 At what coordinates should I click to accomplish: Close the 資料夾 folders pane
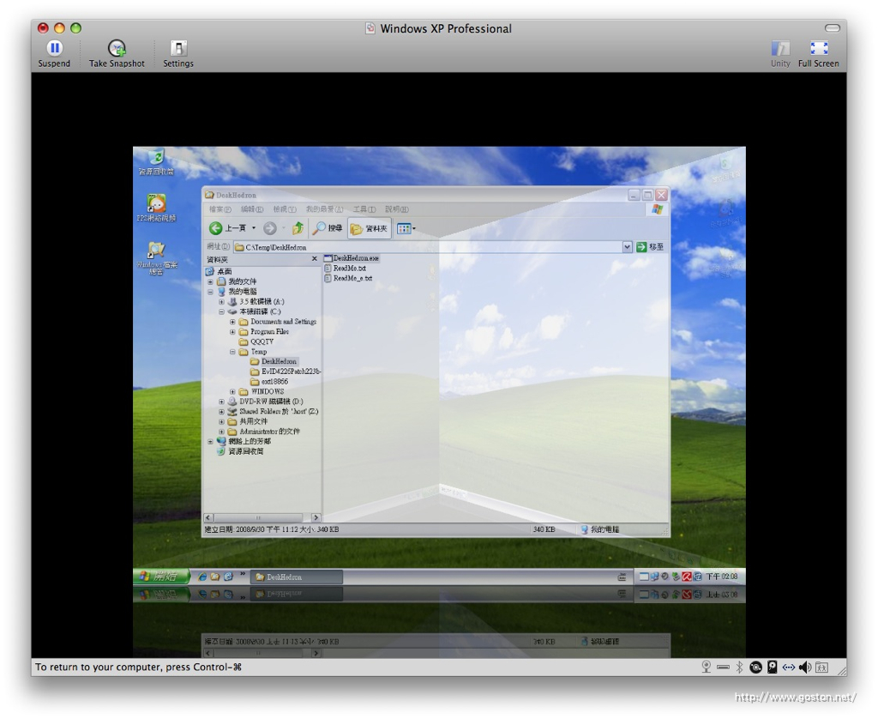(x=314, y=259)
